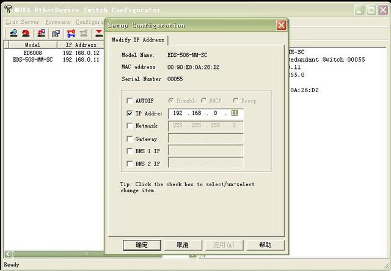
Task: Click the '0A:26:D2' text in right pane
Action: (x=304, y=90)
